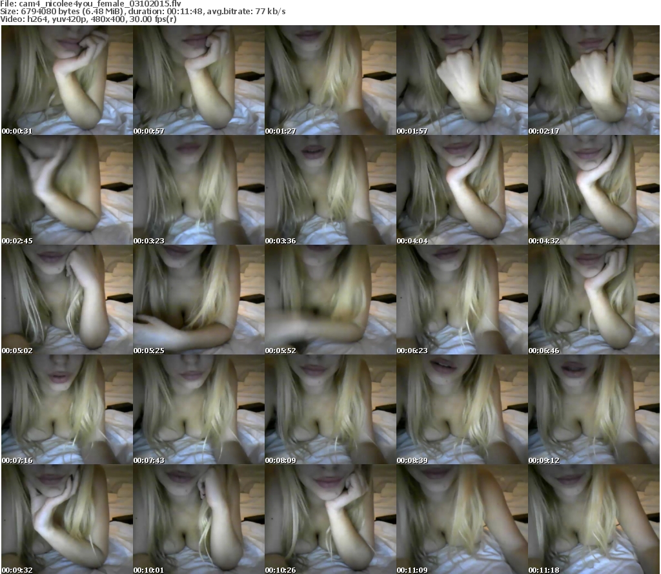Click the thumbnail marked 00:10:01
The height and width of the screenshot is (574, 661).
pyautogui.click(x=199, y=519)
